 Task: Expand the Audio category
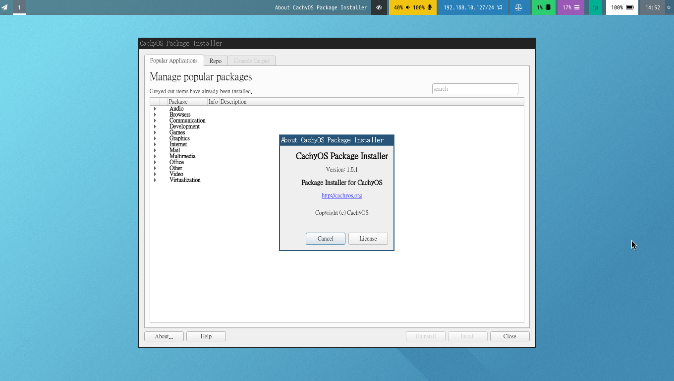tap(155, 109)
